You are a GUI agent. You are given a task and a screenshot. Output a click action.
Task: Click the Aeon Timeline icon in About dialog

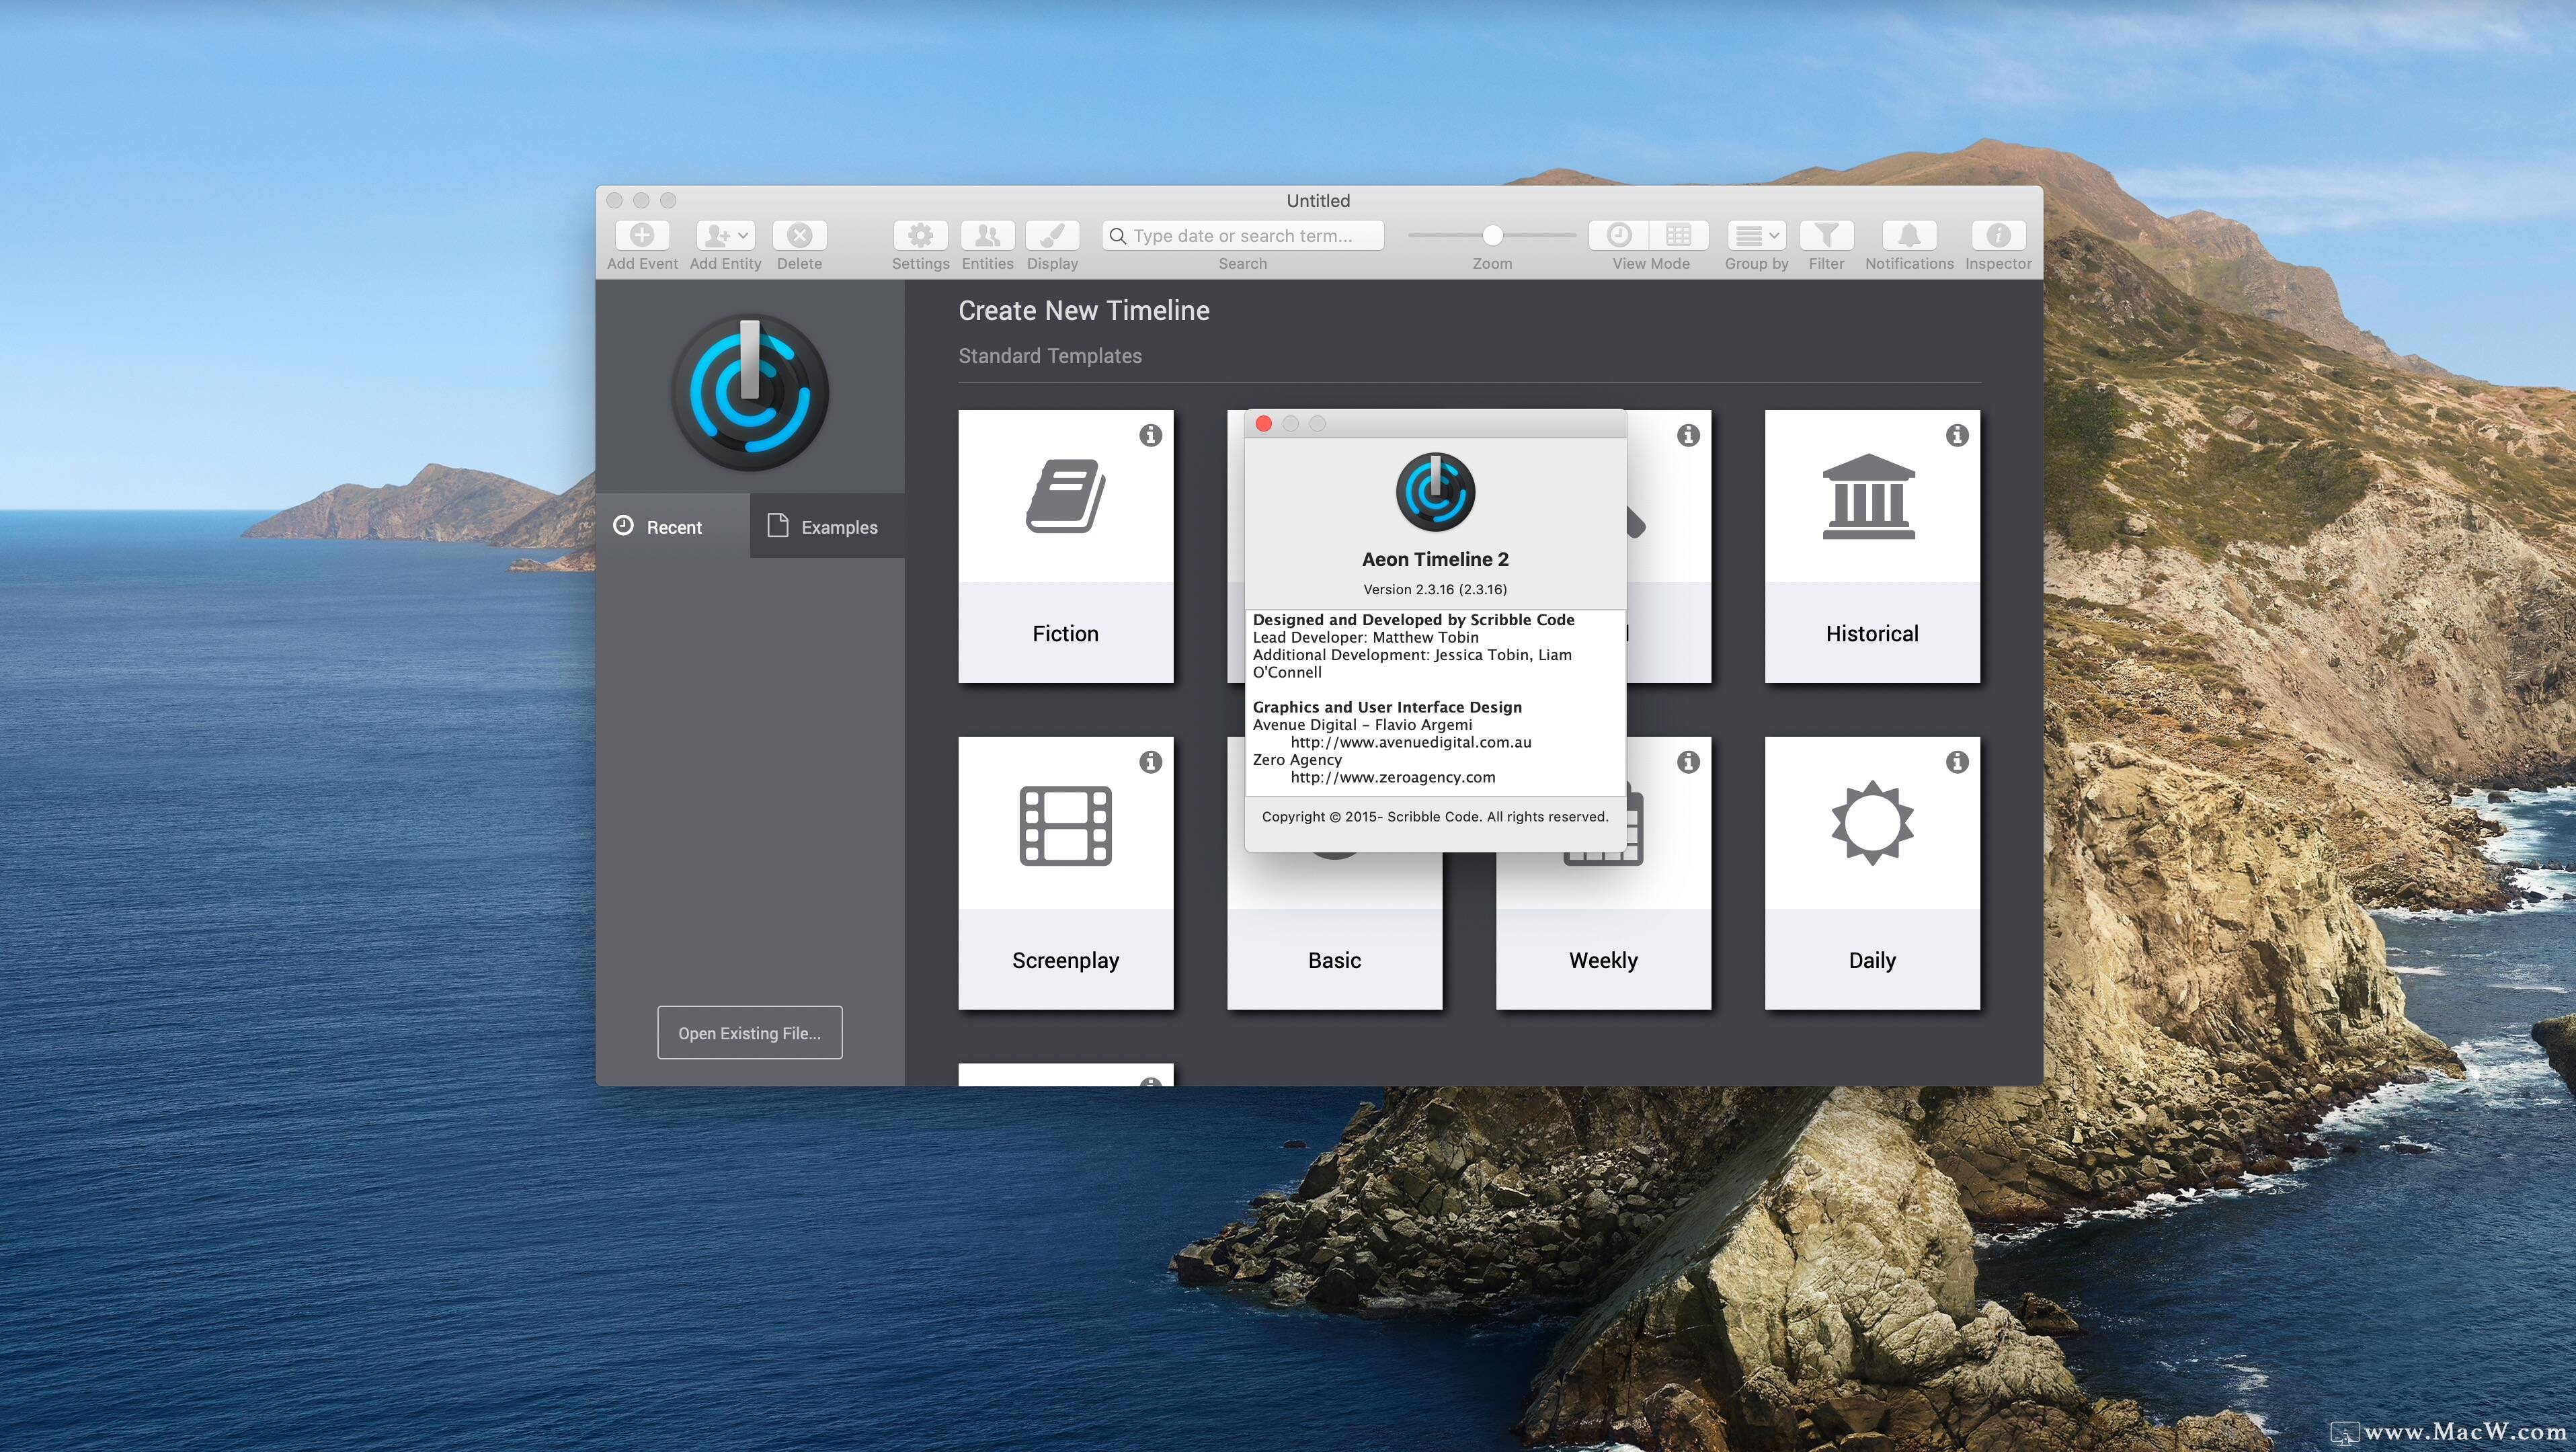(1435, 492)
